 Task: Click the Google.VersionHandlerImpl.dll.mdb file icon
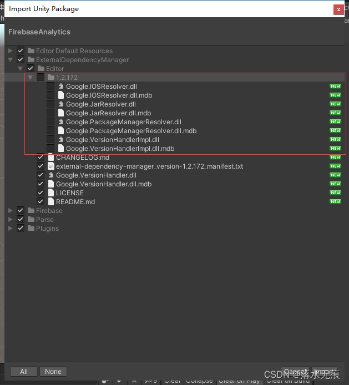[x=60, y=148]
